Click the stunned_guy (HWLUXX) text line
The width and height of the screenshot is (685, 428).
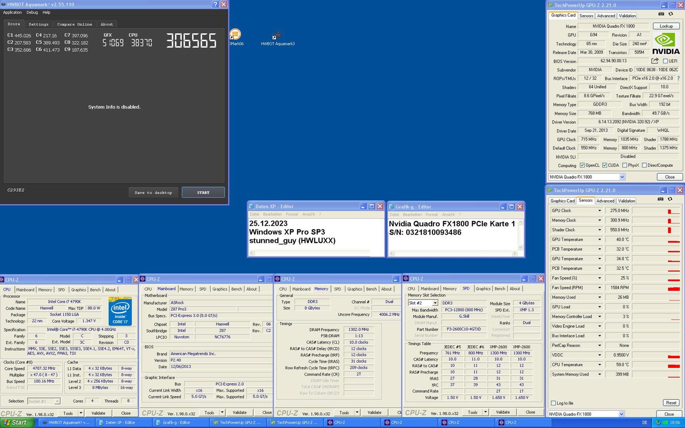[292, 241]
